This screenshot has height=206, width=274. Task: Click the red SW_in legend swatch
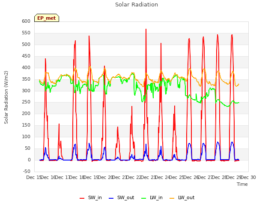click(82, 198)
